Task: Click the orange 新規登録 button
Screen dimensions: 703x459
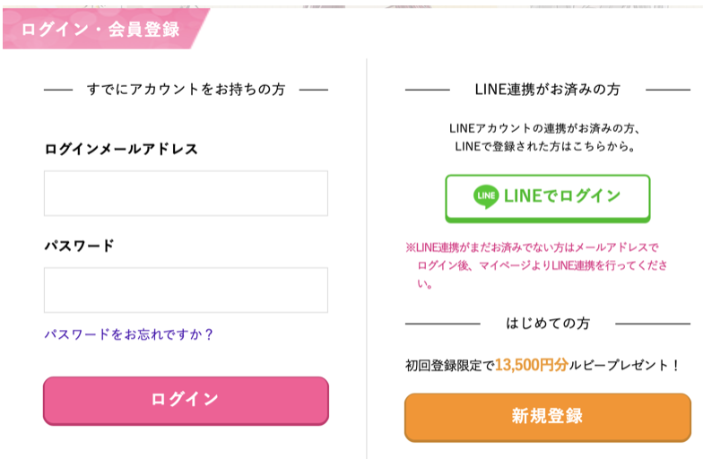Action: tap(547, 418)
